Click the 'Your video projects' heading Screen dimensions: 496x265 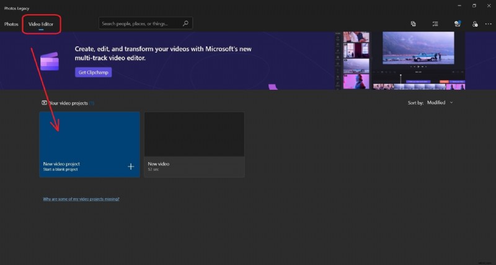tap(69, 103)
